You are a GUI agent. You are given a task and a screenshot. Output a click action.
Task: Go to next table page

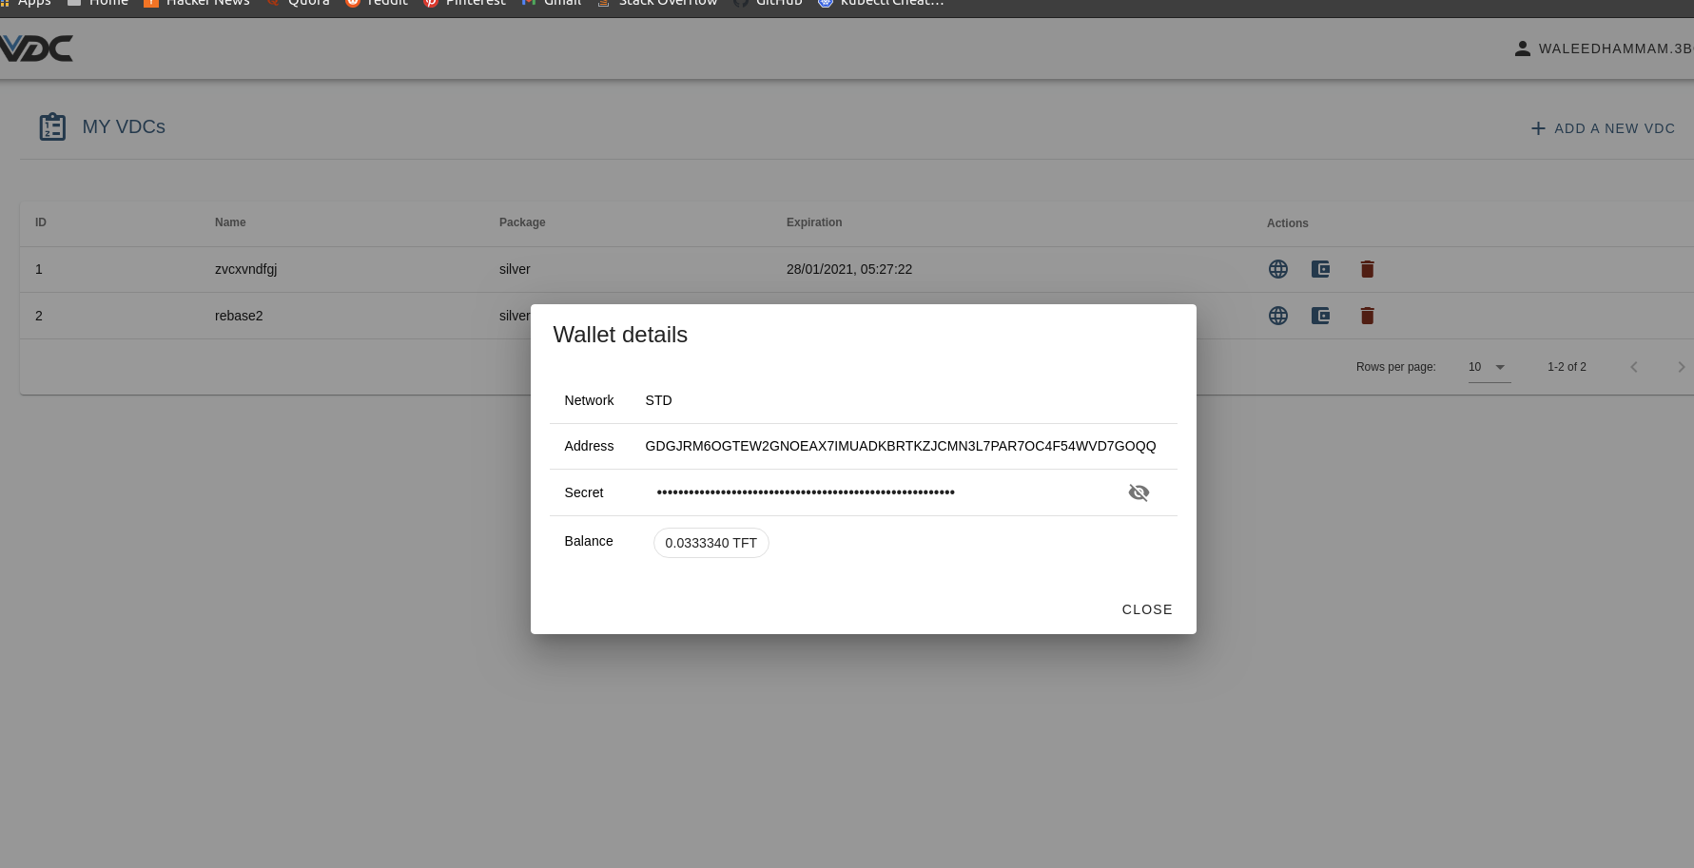coord(1681,367)
